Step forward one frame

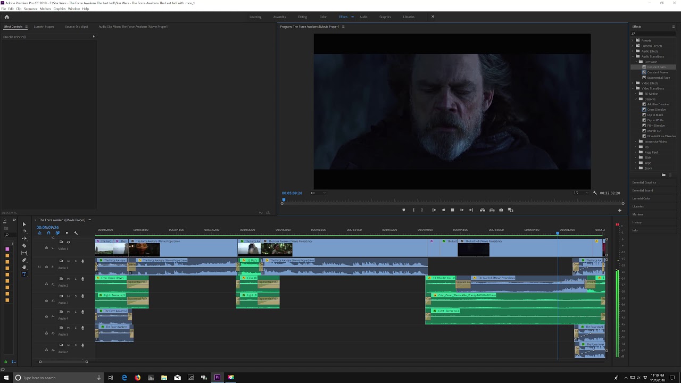462,210
